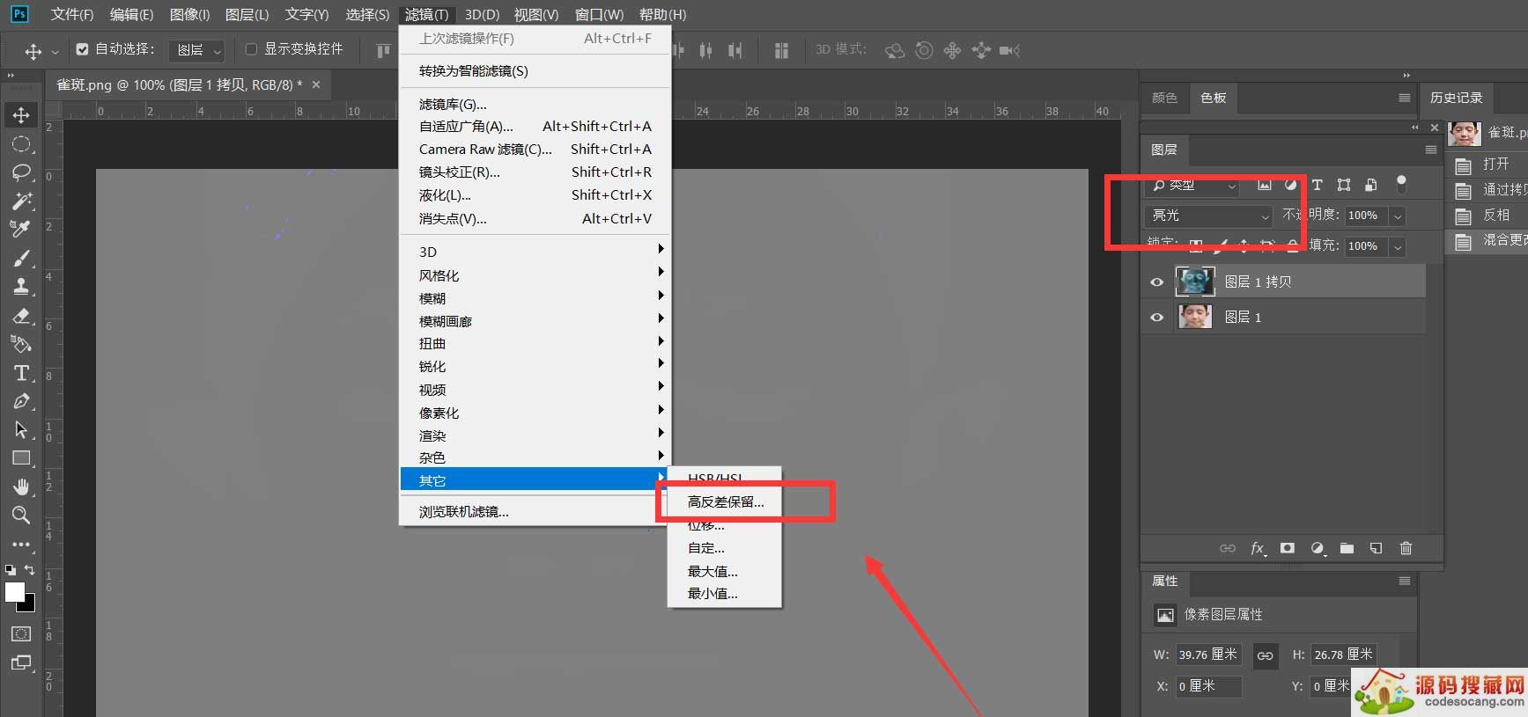Choose 高反差保留 filter
This screenshot has height=717, width=1528.
point(726,501)
